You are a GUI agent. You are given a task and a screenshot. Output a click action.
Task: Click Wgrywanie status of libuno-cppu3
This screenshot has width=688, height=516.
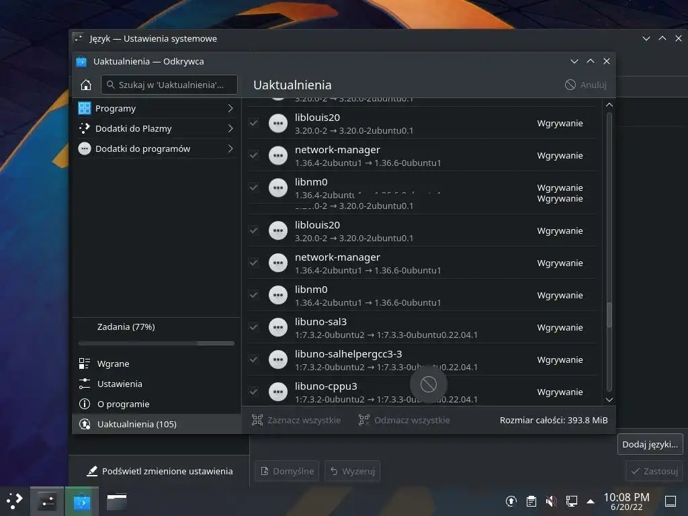[x=560, y=392]
